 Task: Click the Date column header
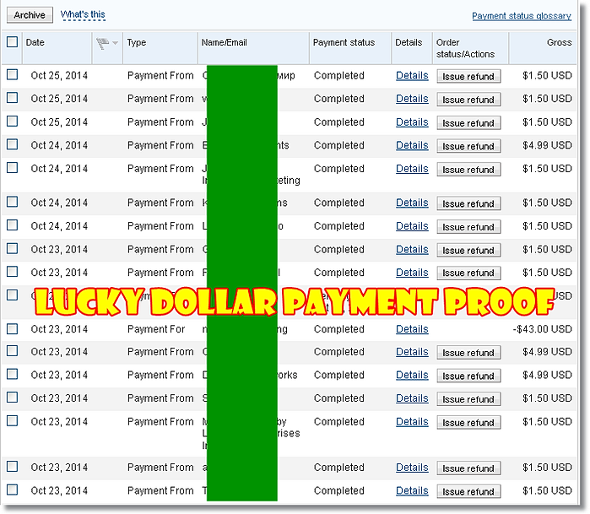(35, 42)
